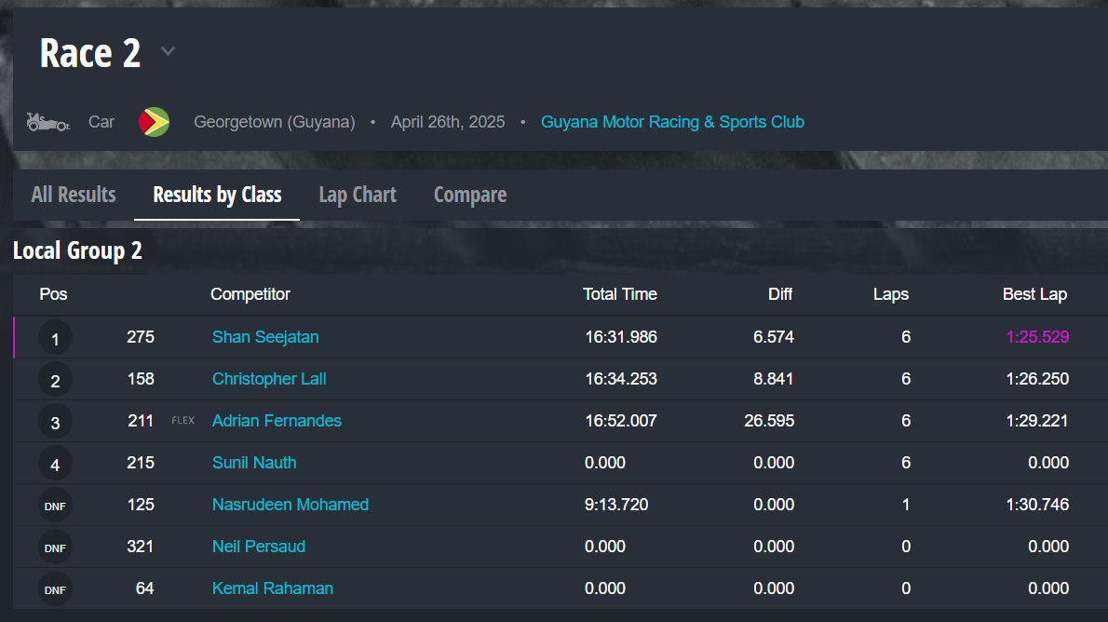Open Christopher Lall's competitor link
1108x622 pixels.
pyautogui.click(x=269, y=379)
